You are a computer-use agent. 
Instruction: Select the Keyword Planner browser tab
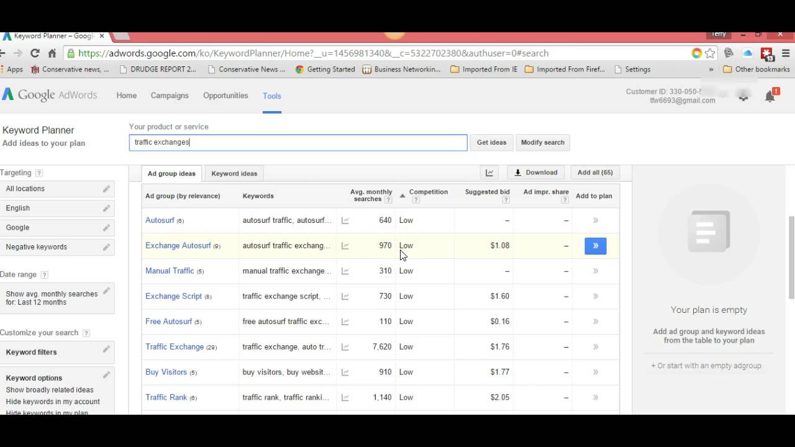[x=55, y=36]
